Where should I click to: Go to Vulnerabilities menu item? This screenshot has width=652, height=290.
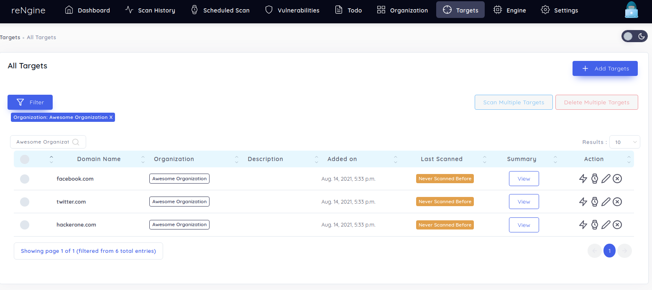click(x=292, y=10)
